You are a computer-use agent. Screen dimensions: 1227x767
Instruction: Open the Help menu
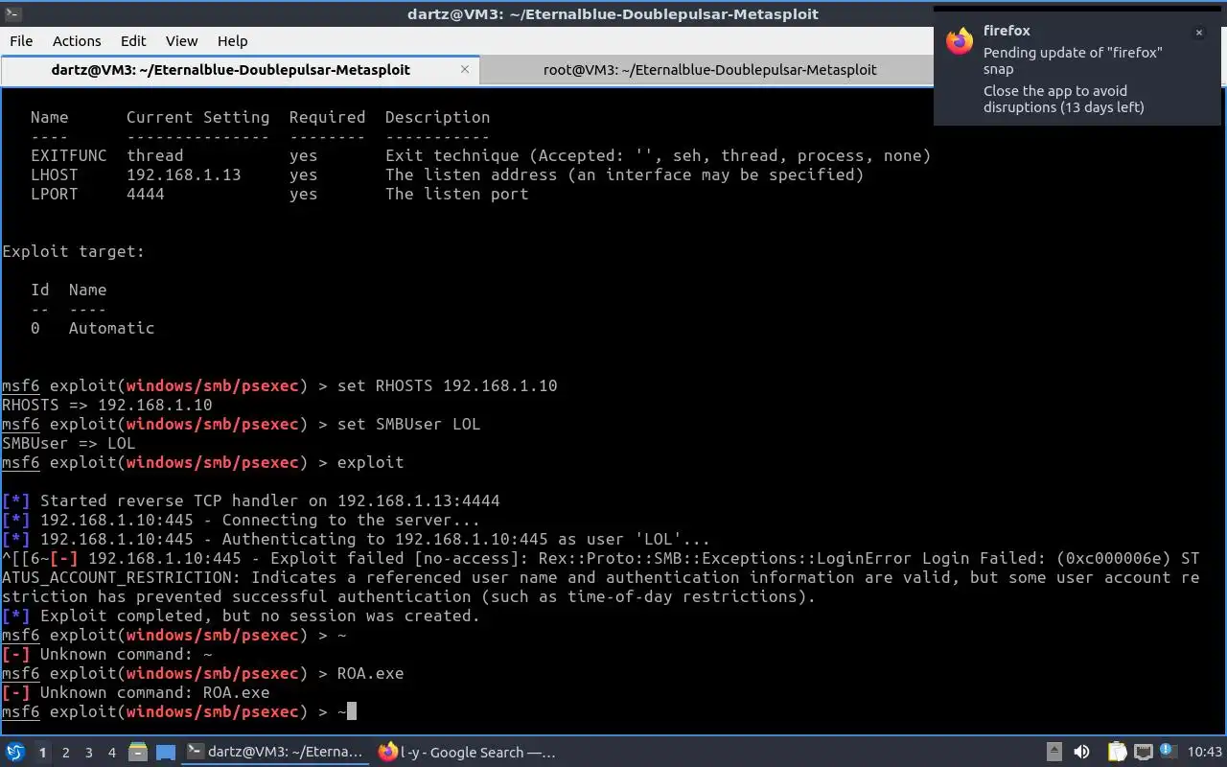232,41
